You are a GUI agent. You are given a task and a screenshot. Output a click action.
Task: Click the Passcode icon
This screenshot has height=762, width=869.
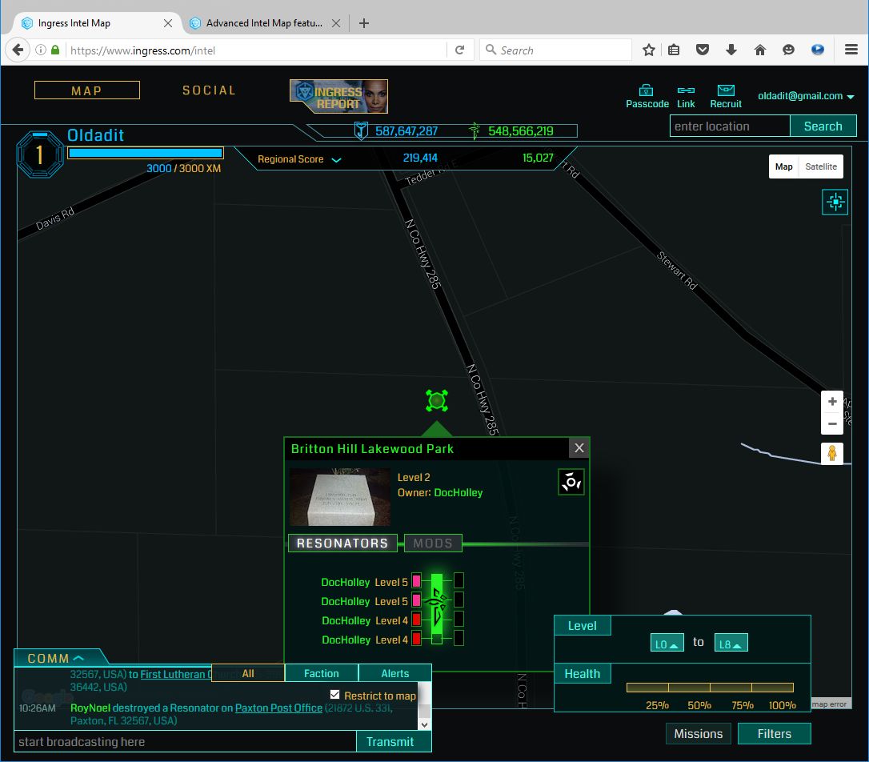[647, 90]
